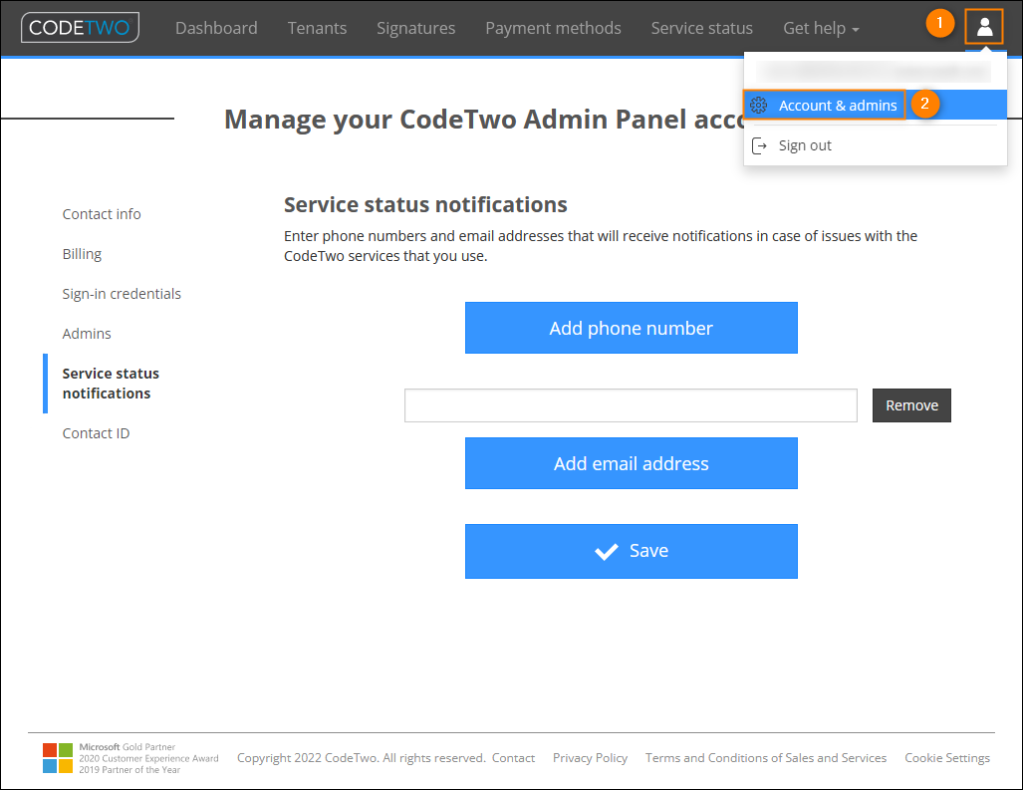
Task: Remove the email address entry
Action: [x=911, y=405]
